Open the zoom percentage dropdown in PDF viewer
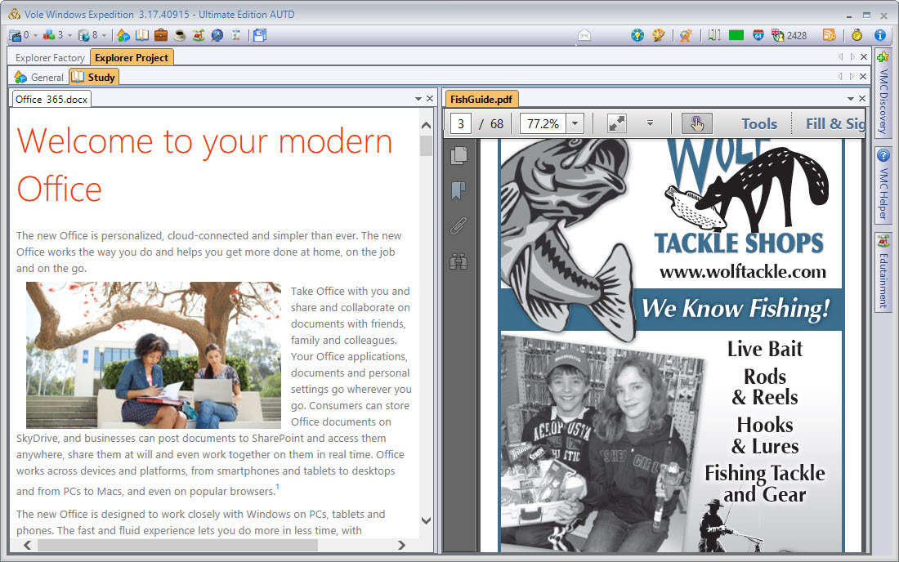Image resolution: width=899 pixels, height=562 pixels. pos(575,123)
